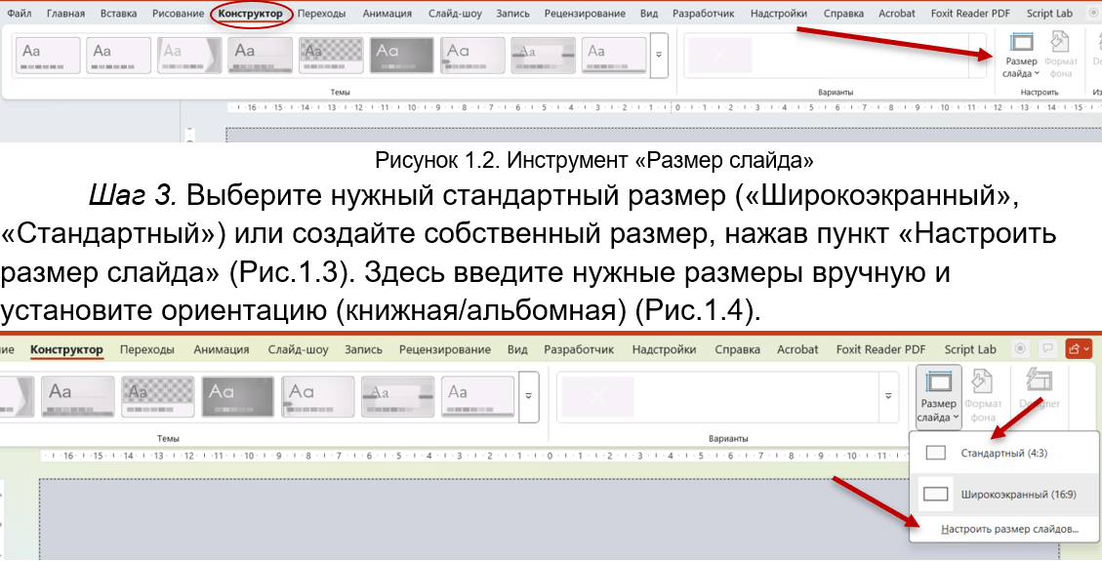Open Размер слайда dropdown in lower ribbon
The height and width of the screenshot is (561, 1102).
coord(938,397)
